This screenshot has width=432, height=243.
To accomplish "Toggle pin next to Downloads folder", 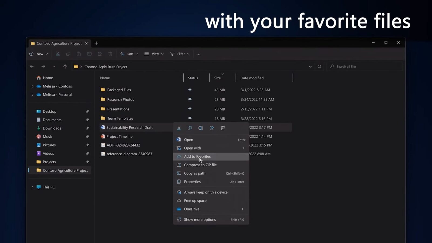I will point(87,128).
